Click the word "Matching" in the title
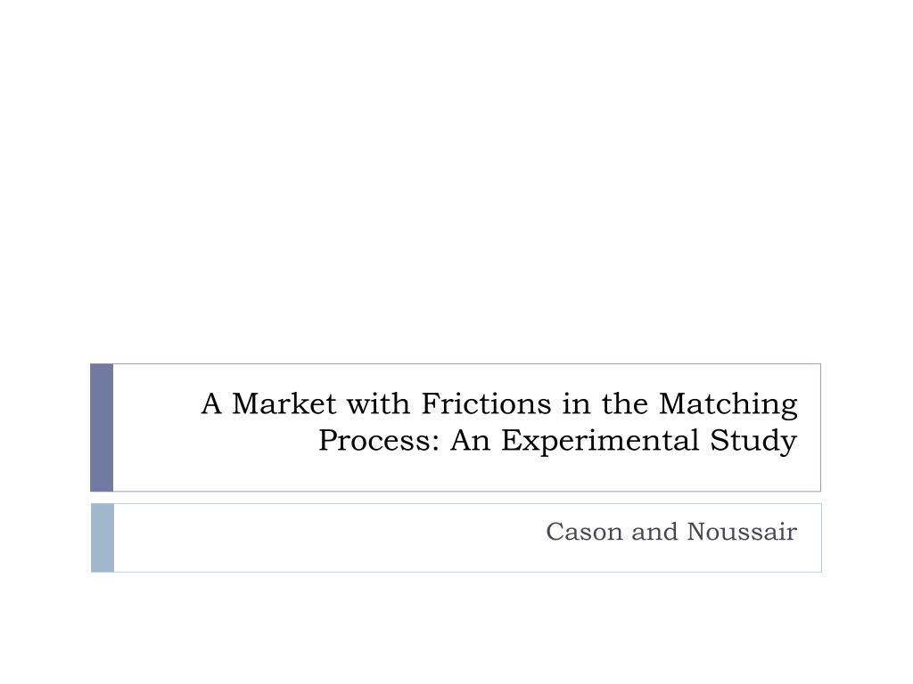913x684 pixels. pyautogui.click(x=728, y=405)
